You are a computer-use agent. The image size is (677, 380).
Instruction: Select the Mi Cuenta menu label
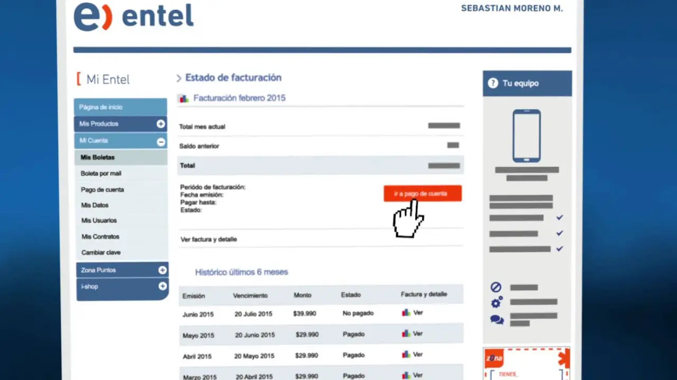(94, 141)
